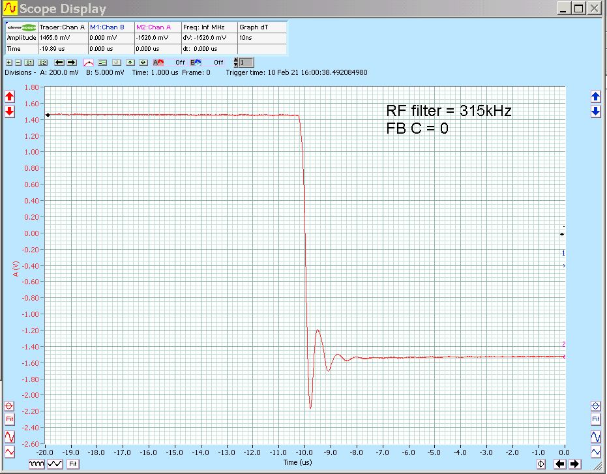Image resolution: width=607 pixels, height=474 pixels.
Task: Click the black tracer dot on the waveform
Action: (x=48, y=115)
